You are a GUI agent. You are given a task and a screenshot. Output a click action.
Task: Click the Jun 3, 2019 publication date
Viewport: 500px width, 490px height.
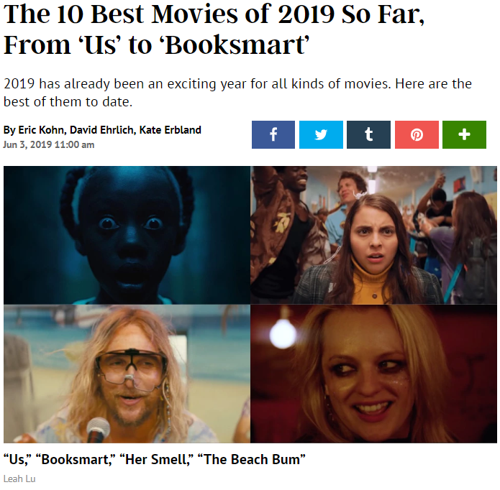click(x=48, y=144)
